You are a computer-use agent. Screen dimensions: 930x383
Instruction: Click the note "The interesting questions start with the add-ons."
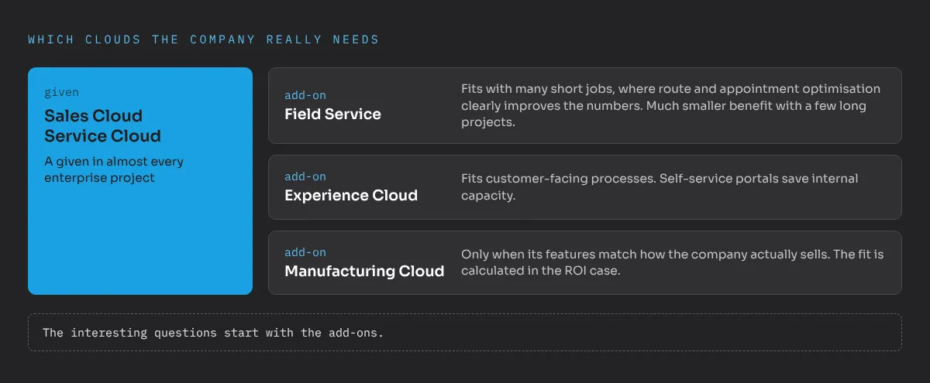[213, 333]
